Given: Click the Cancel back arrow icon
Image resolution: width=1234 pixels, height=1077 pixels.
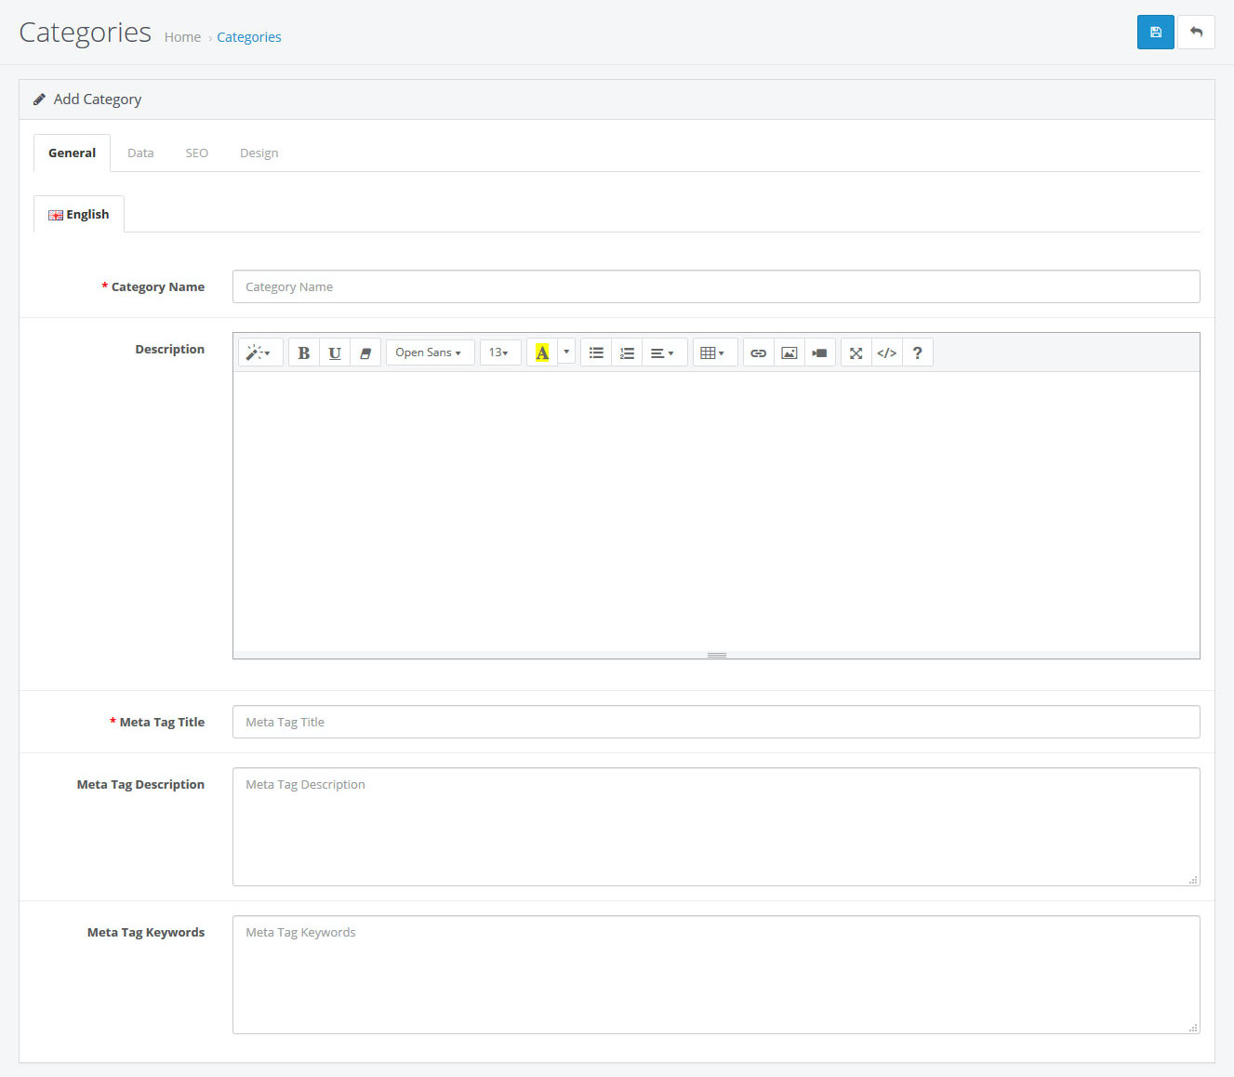Looking at the screenshot, I should [x=1196, y=33].
